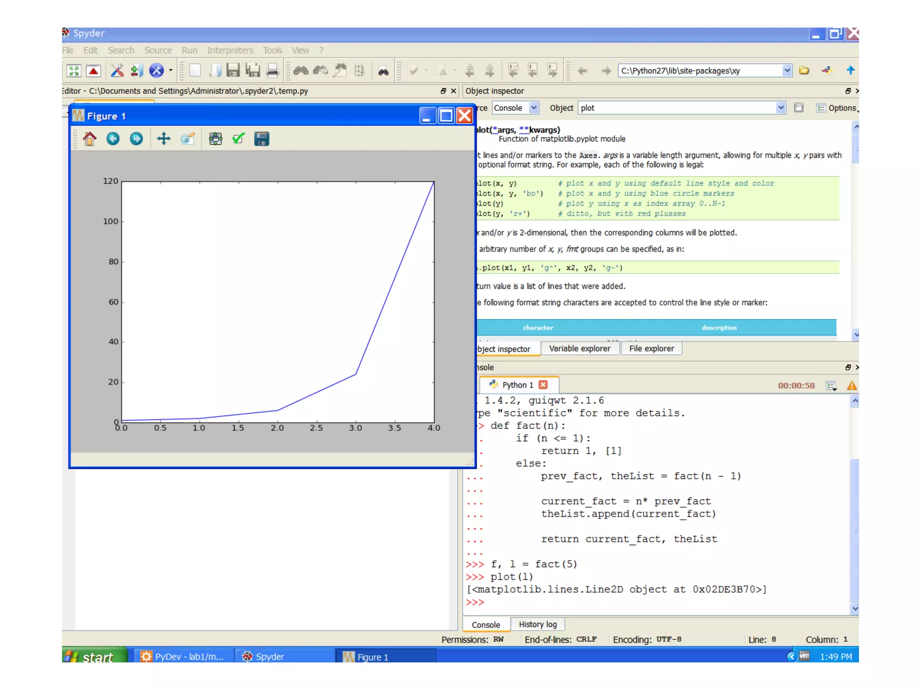Open the PYTHONPATH manager icon
This screenshot has height=690, width=921.
(137, 71)
